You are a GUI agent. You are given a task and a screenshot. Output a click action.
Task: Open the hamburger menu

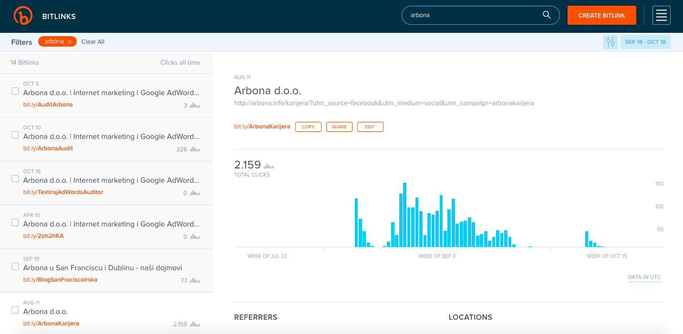pyautogui.click(x=662, y=15)
